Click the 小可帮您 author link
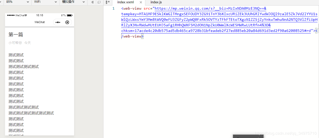 coord(15,43)
